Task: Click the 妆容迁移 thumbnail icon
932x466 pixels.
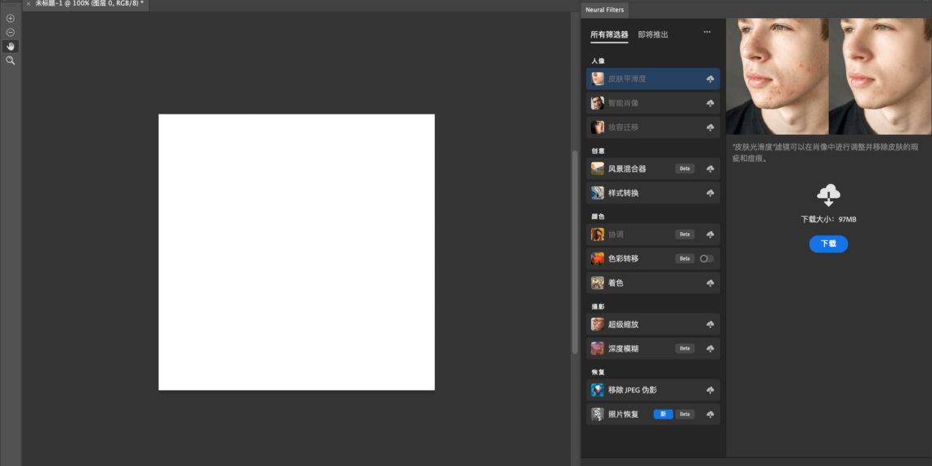Action: click(598, 128)
